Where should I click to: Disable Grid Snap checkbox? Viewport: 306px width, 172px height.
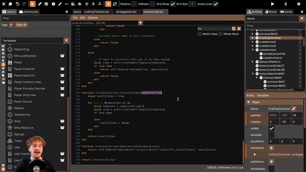tap(173, 4)
